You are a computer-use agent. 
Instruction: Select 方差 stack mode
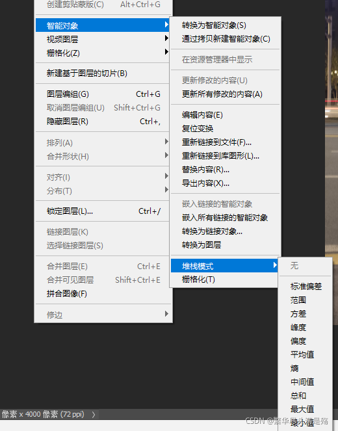[305, 313]
